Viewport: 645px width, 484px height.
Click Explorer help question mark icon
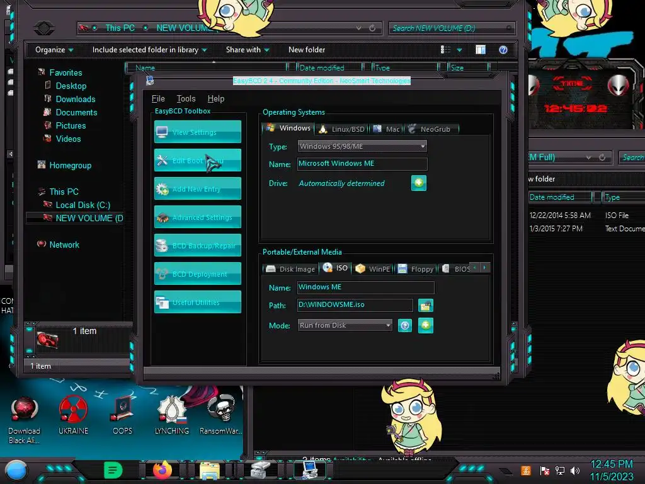pos(503,50)
